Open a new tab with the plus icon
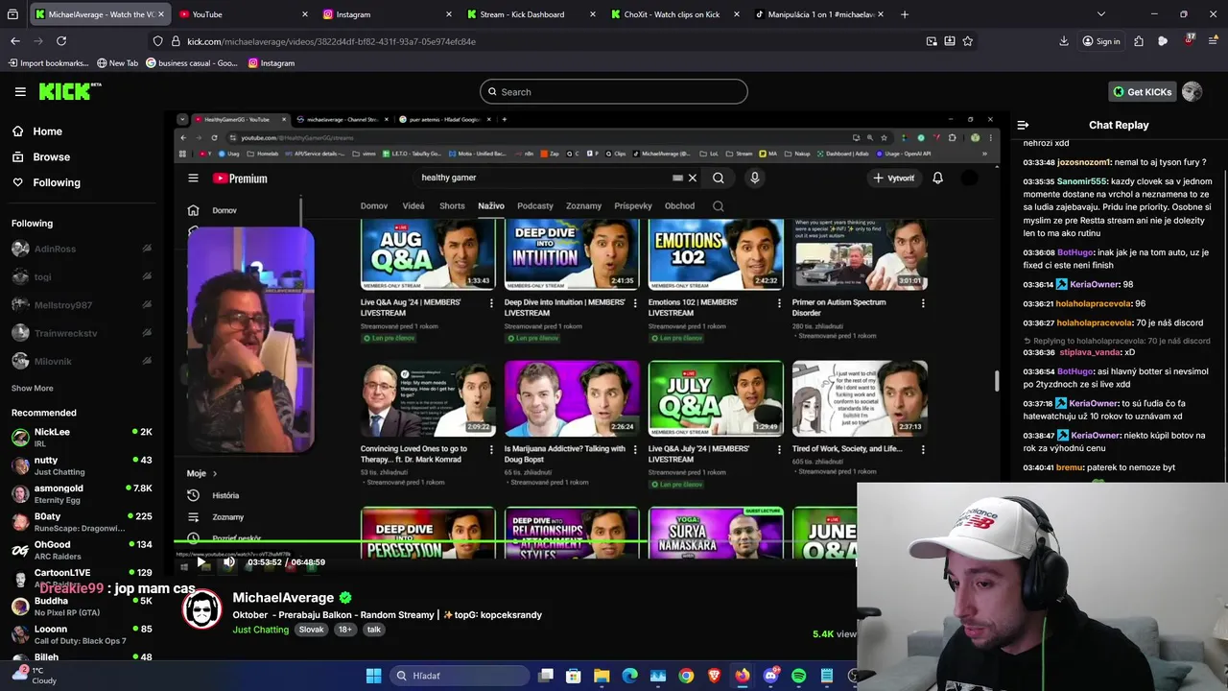This screenshot has width=1228, height=691. [x=904, y=14]
